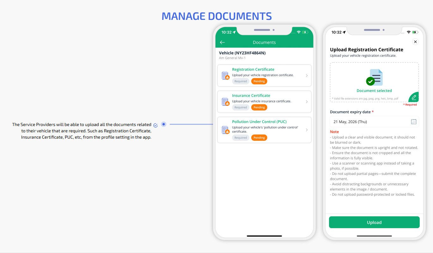
Task: Click the Document selected checkmark file icon
Action: coord(375,78)
